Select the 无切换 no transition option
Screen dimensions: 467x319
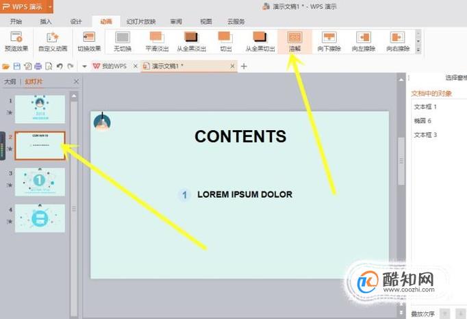point(123,42)
